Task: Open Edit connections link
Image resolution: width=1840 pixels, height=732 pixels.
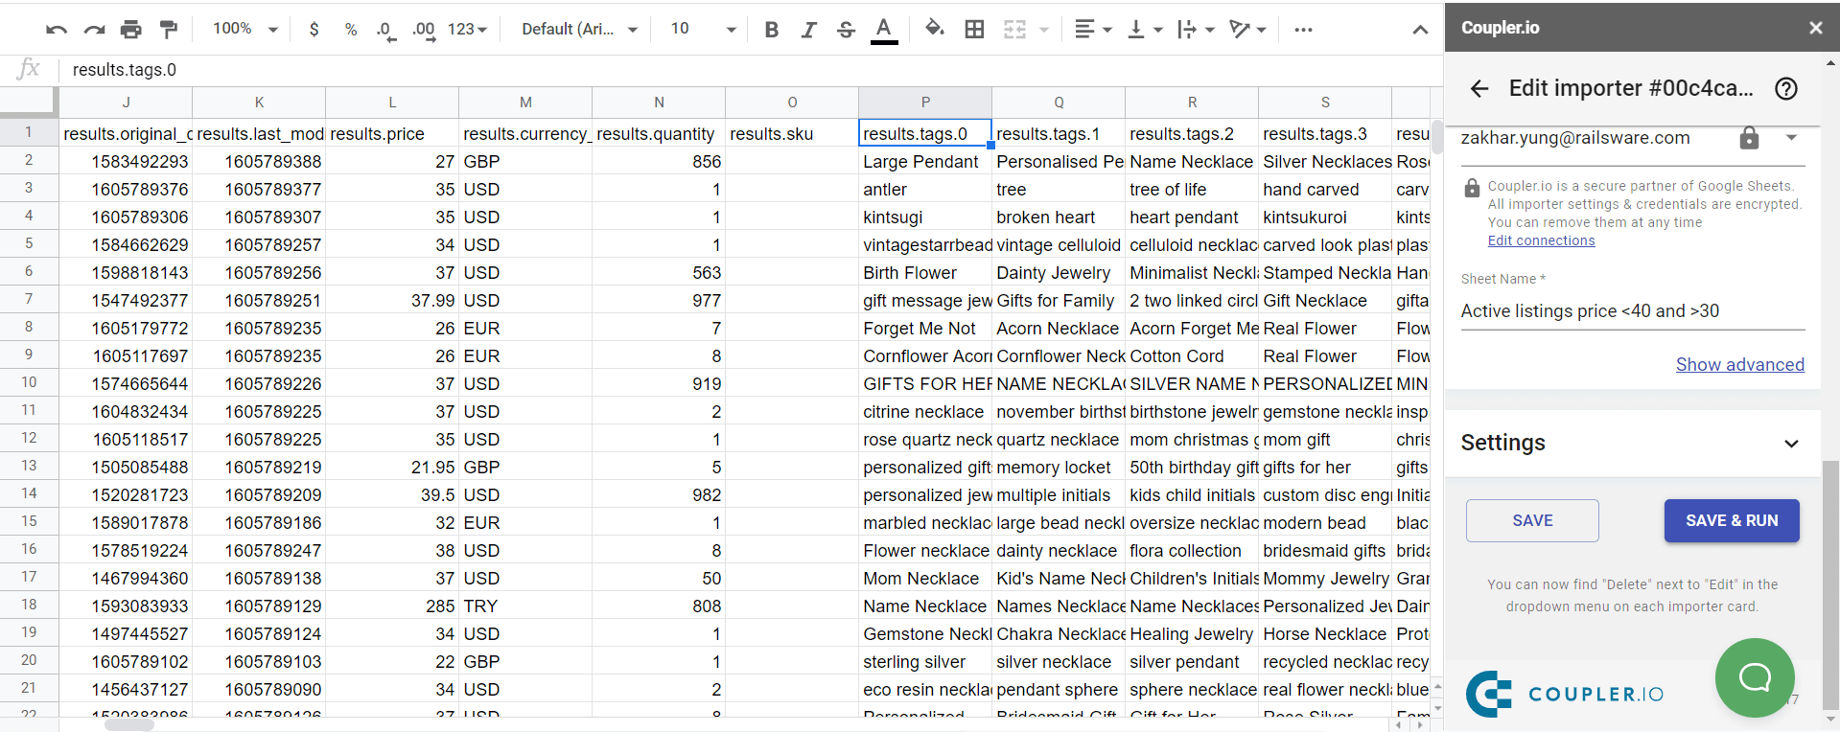Action: coord(1541,240)
